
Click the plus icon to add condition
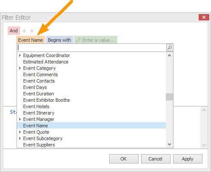pos(24,31)
